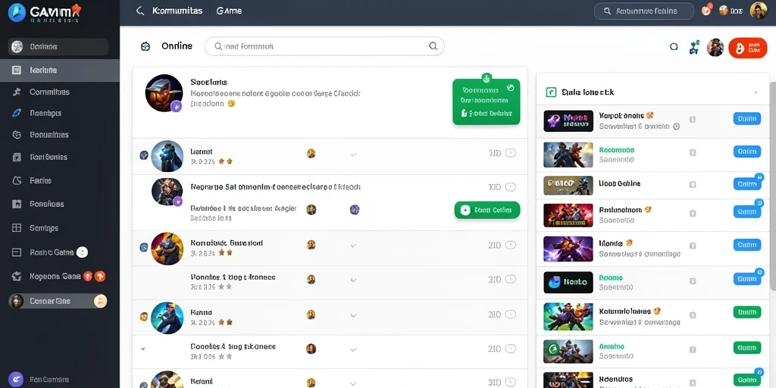Toggle the small square icon beside first right-panel game
Viewport: 776px width, 388px height.
coord(693,119)
